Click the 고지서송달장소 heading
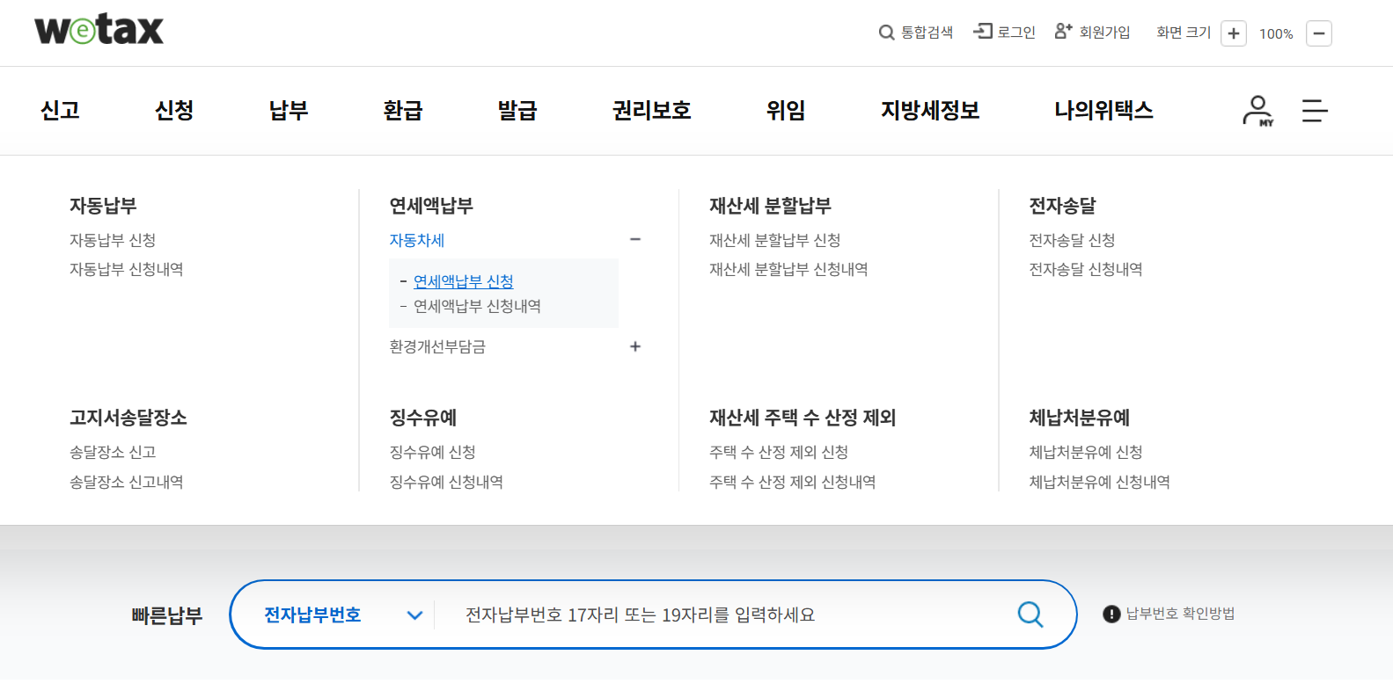Screen dimensions: 1393x691 pyautogui.click(x=128, y=418)
